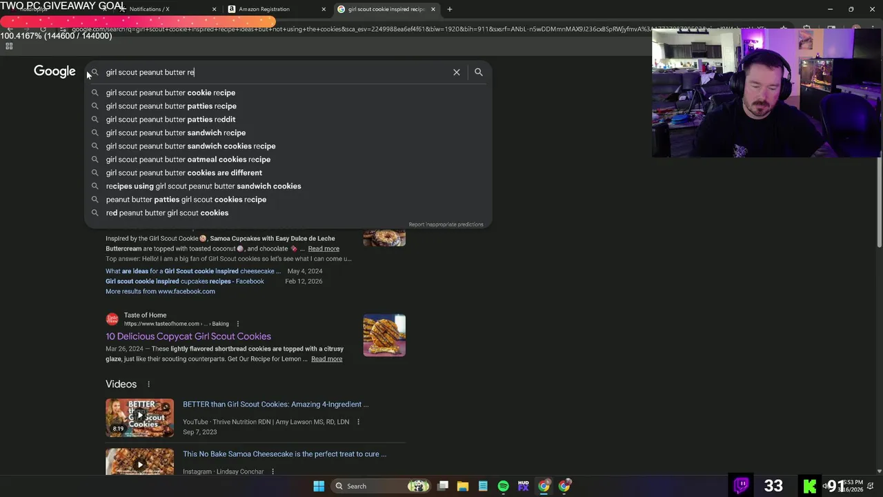The image size is (883, 497).
Task: Open 'This No Bake Samoa Cheesecake' video link
Action: click(x=284, y=454)
